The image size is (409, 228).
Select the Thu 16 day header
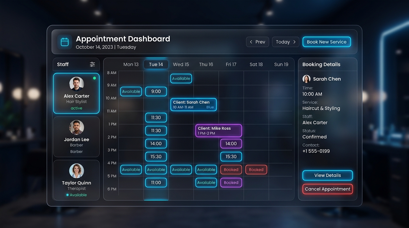tap(206, 64)
